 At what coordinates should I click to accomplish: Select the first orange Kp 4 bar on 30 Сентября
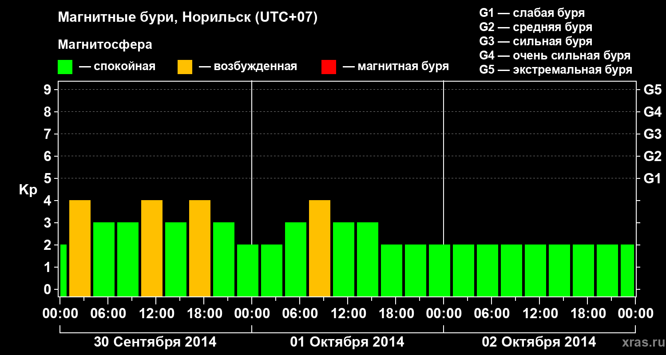(80, 248)
